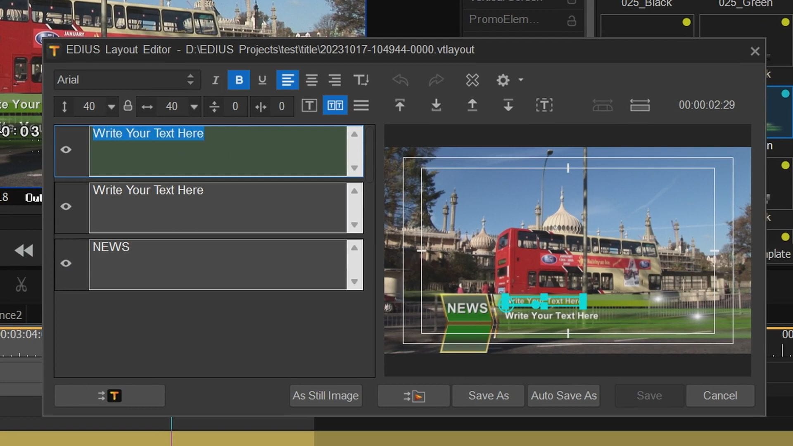
Task: Toggle italic text formatting
Action: 215,80
